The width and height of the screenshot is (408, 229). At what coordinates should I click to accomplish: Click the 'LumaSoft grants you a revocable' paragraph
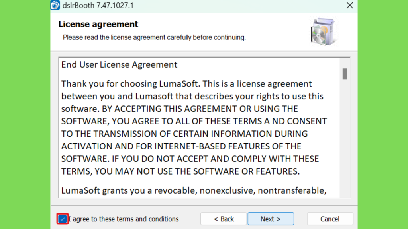point(194,190)
